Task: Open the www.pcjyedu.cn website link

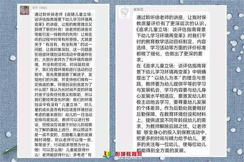Action: tap(129, 158)
